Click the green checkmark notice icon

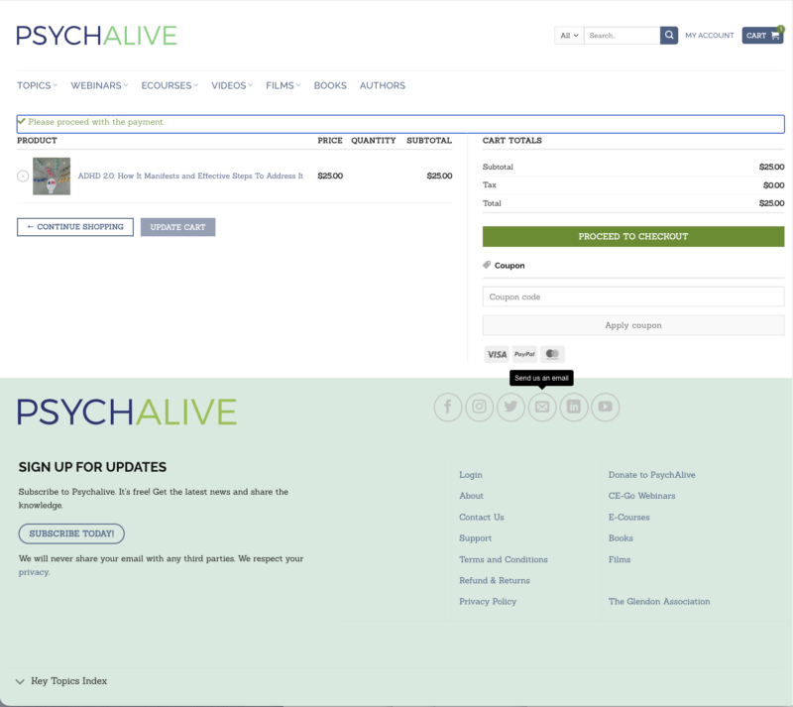tap(21, 121)
